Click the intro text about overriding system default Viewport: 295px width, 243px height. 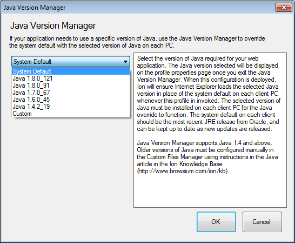tap(137, 42)
